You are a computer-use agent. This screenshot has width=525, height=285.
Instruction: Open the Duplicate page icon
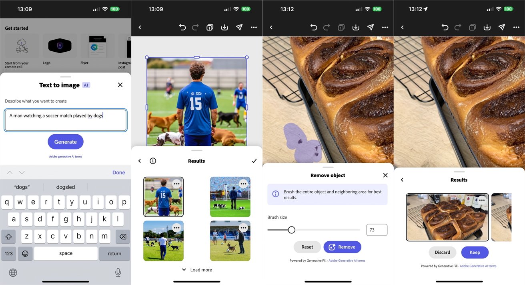coord(210,27)
